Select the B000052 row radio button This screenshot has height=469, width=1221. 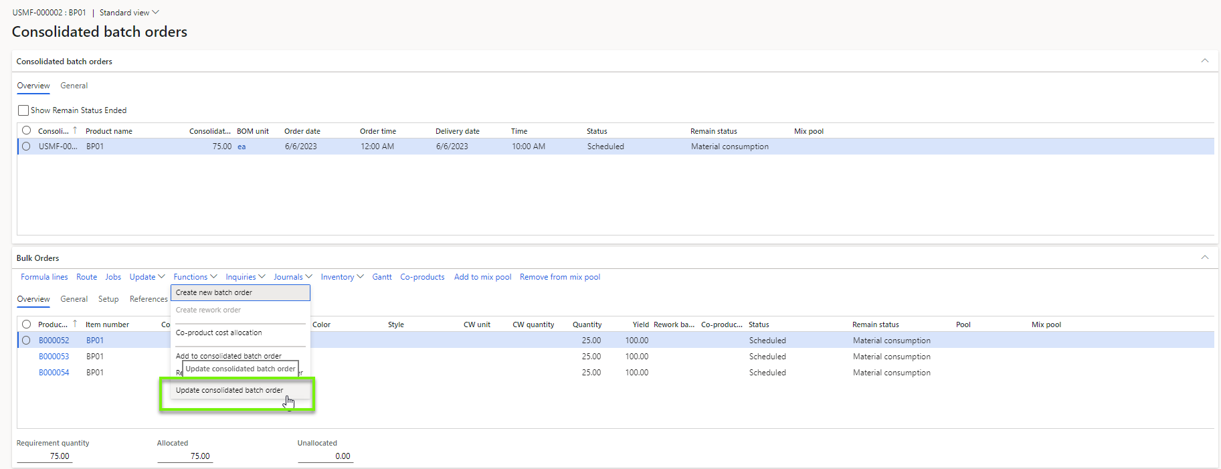pos(26,341)
